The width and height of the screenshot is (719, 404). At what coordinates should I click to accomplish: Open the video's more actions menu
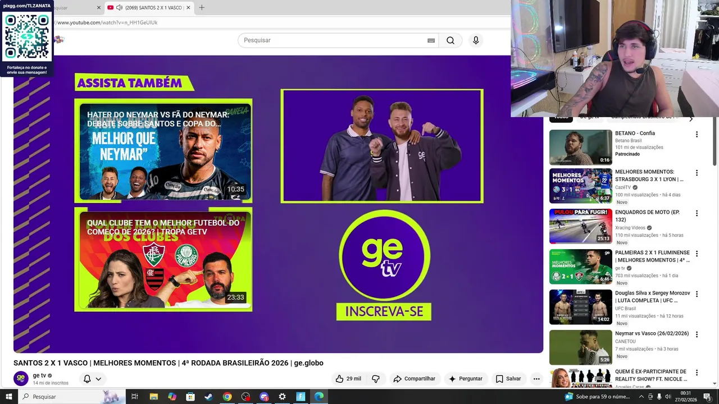coord(536,379)
